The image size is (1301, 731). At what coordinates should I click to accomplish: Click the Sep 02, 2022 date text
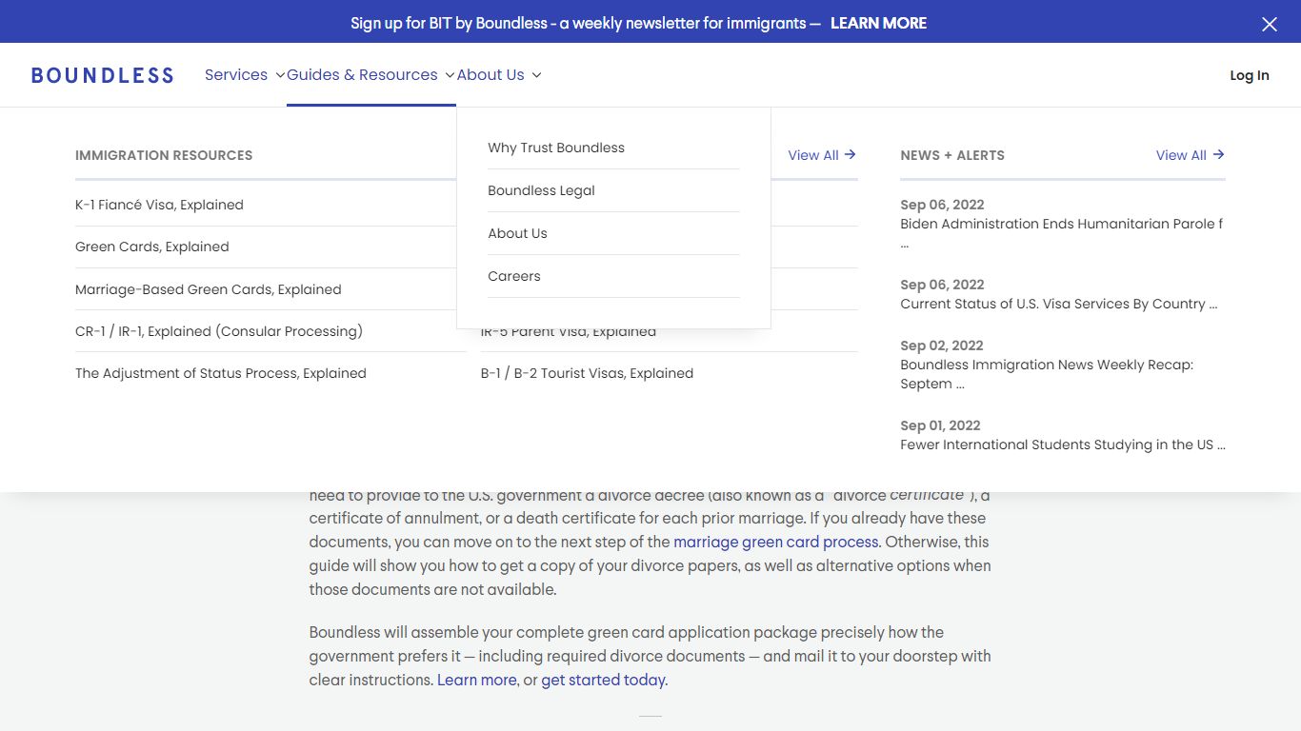(x=941, y=346)
